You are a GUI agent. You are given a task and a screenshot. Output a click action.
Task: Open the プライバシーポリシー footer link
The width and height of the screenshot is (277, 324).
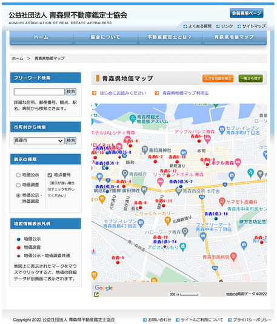[250, 320]
